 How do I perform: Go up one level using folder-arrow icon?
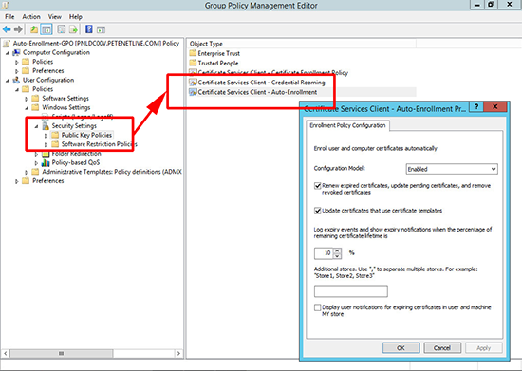(34, 29)
